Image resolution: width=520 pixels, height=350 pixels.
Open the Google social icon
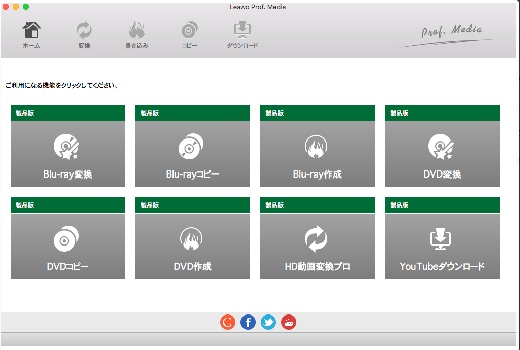[x=228, y=322]
